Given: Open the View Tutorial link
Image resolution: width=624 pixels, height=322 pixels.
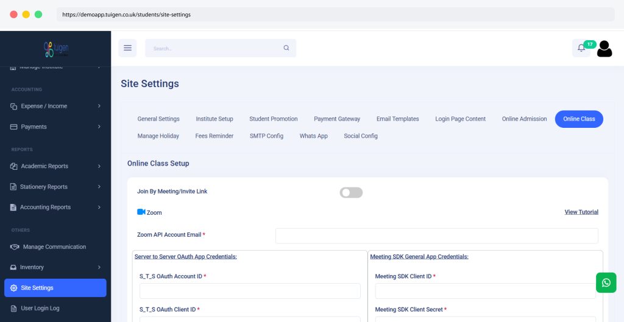Looking at the screenshot, I should [581, 212].
